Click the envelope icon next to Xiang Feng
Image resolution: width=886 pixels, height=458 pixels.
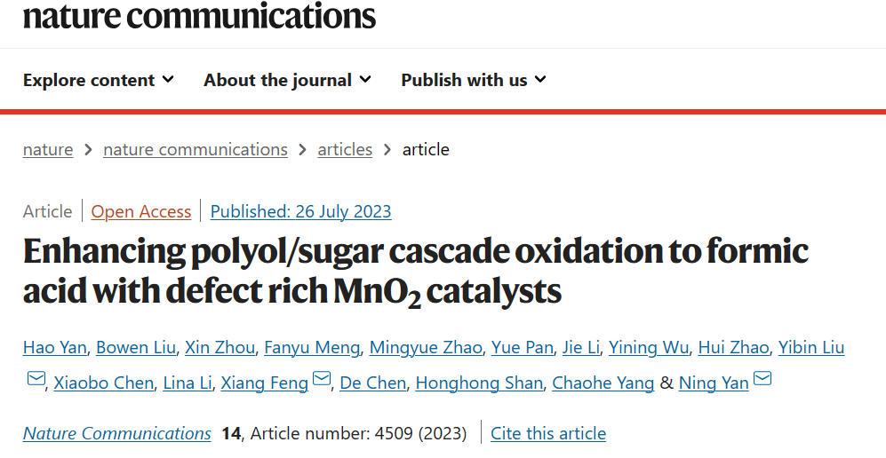(322, 378)
